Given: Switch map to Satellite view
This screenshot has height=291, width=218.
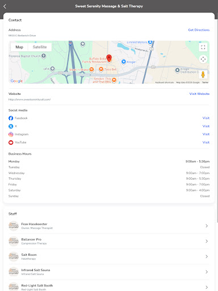Looking at the screenshot, I should tap(40, 47).
